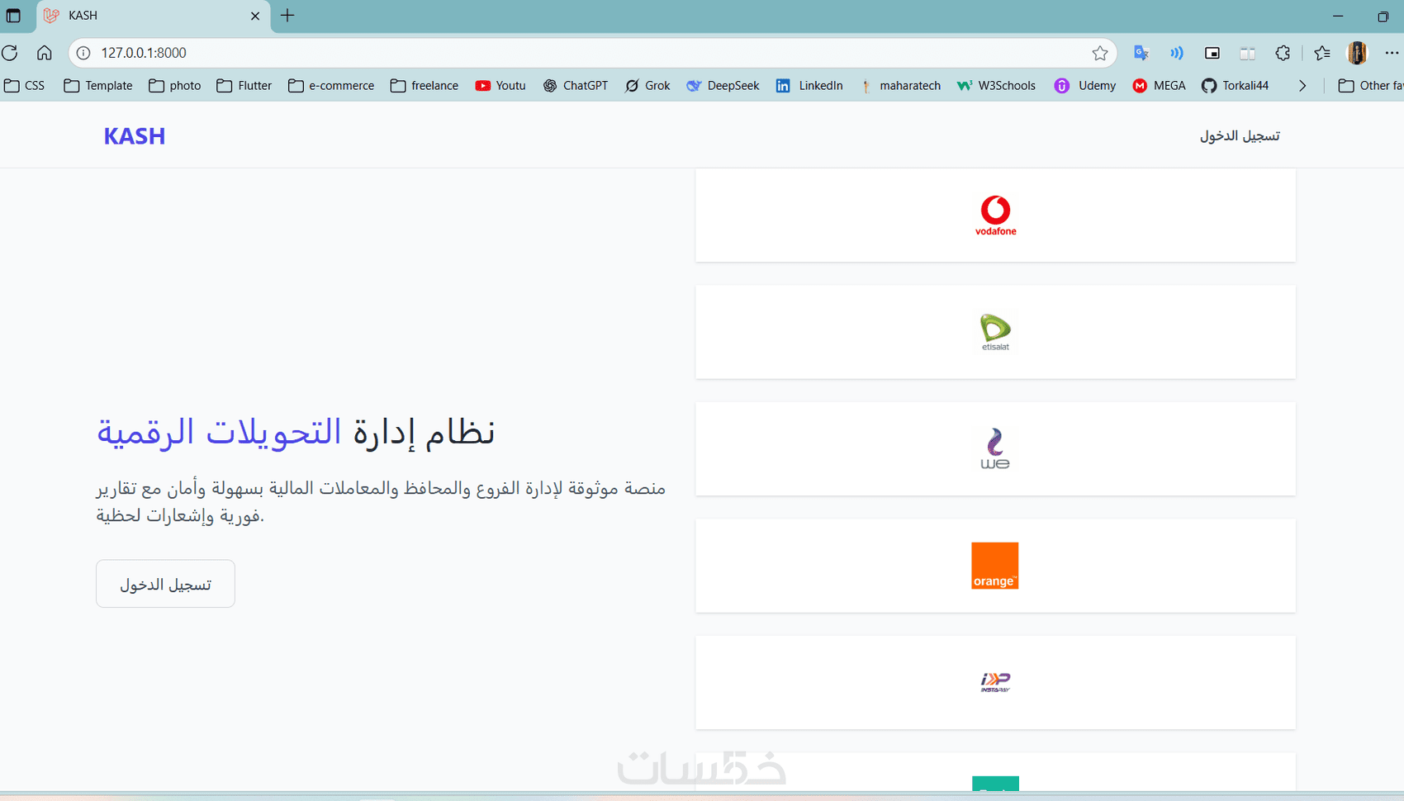Image resolution: width=1404 pixels, height=801 pixels.
Task: Choose the WE logo card
Action: click(995, 449)
